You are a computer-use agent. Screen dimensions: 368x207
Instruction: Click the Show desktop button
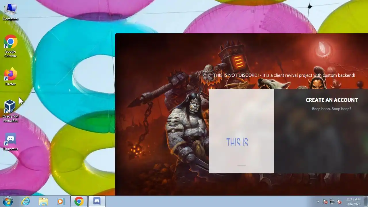click(x=366, y=202)
